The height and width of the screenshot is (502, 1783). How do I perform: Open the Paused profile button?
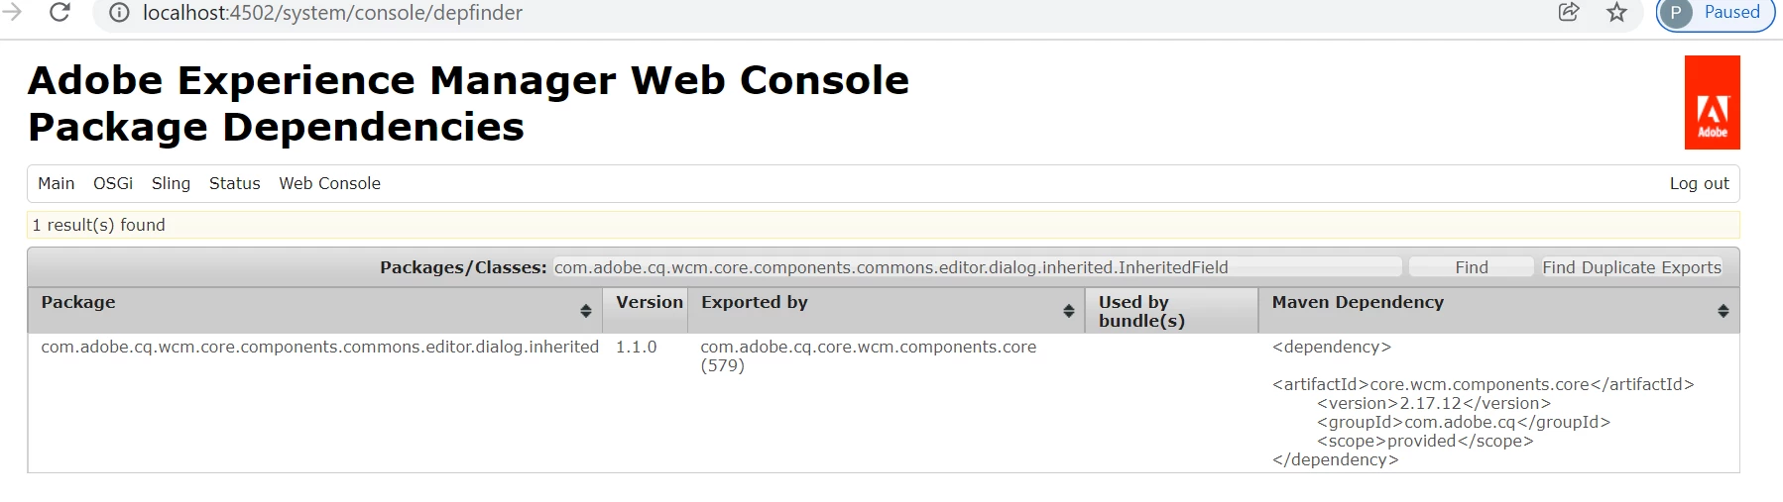[x=1717, y=13]
